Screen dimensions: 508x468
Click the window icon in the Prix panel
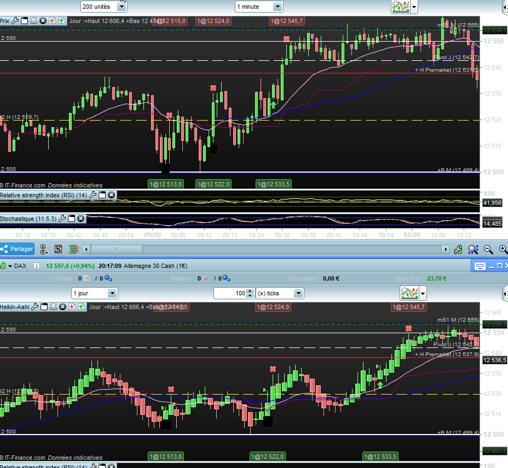coord(24,21)
